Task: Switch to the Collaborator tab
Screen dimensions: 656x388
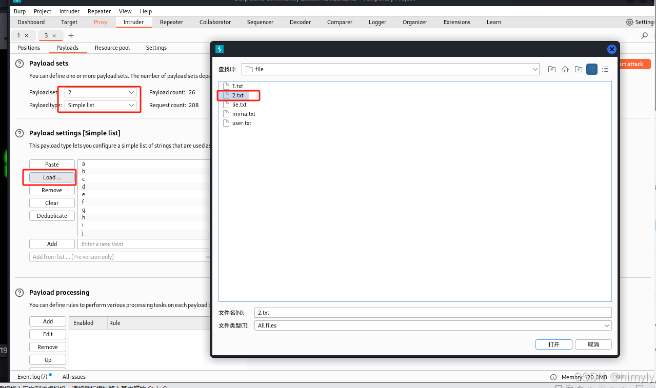Action: pyautogui.click(x=215, y=22)
